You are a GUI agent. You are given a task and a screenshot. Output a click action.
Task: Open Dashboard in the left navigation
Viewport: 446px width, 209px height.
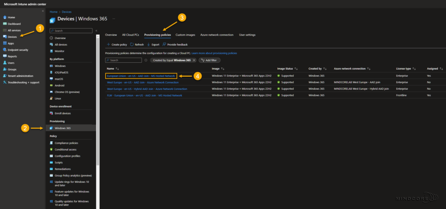pos(14,24)
